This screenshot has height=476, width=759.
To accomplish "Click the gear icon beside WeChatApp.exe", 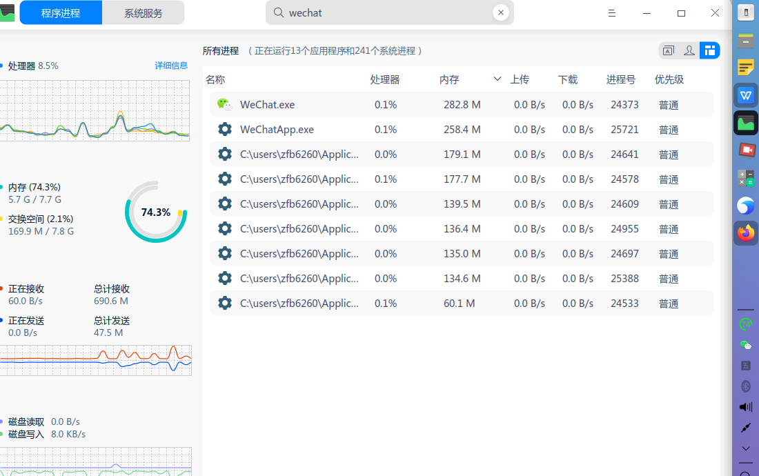I will [224, 129].
